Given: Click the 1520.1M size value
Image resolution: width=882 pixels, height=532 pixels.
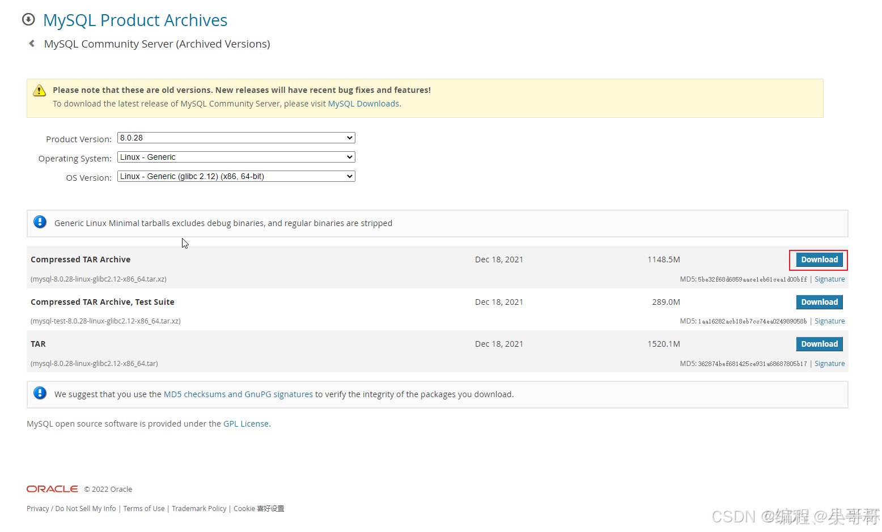Looking at the screenshot, I should (664, 344).
